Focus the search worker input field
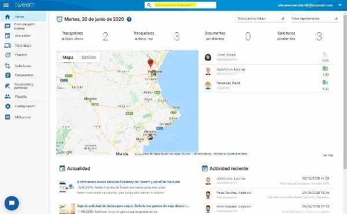This screenshot has width=347, height=214. click(x=180, y=5)
